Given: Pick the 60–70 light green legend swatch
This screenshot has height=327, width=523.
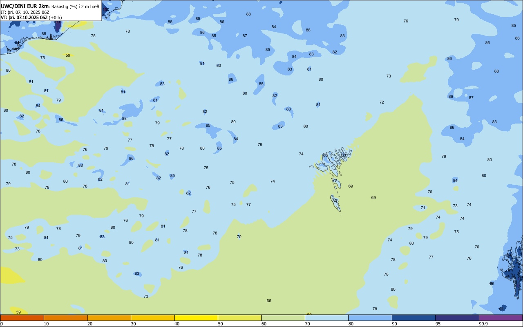Looking at the screenshot, I should tap(283, 318).
